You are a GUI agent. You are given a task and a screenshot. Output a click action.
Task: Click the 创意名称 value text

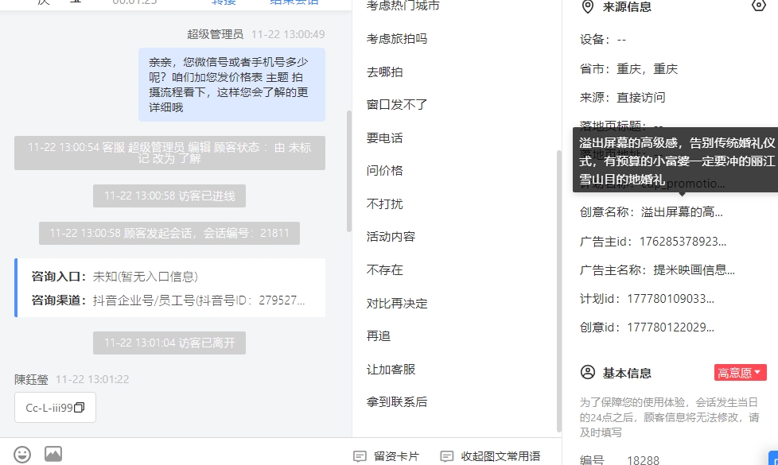point(682,212)
